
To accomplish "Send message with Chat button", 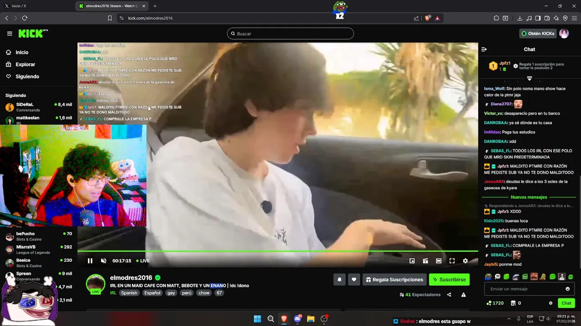I will pos(566,303).
